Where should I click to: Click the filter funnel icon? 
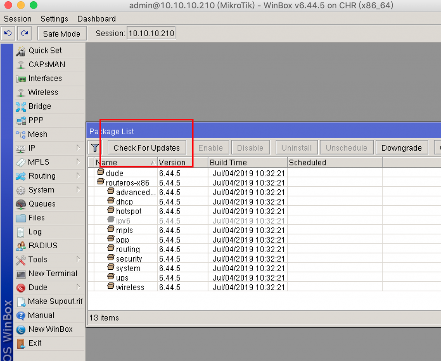(95, 148)
